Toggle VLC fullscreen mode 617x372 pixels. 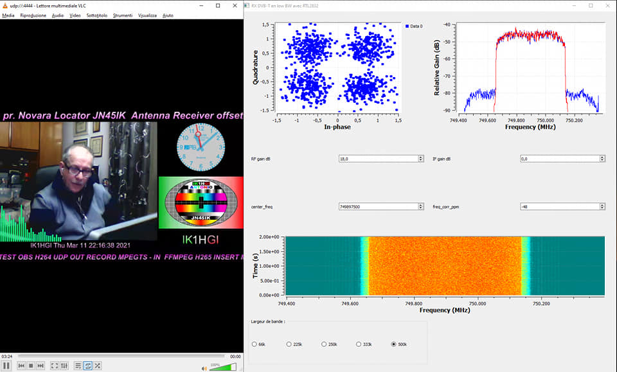click(x=55, y=366)
